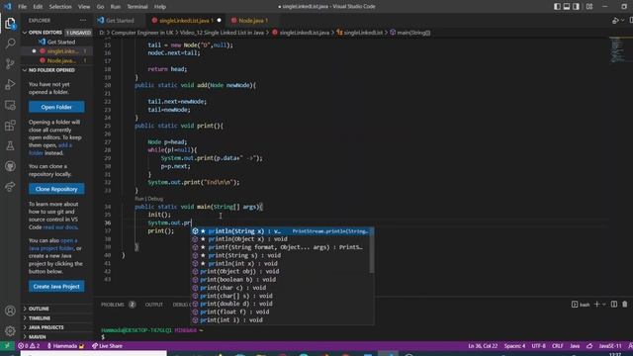
Task: Open the Source Control view
Action: point(10,63)
